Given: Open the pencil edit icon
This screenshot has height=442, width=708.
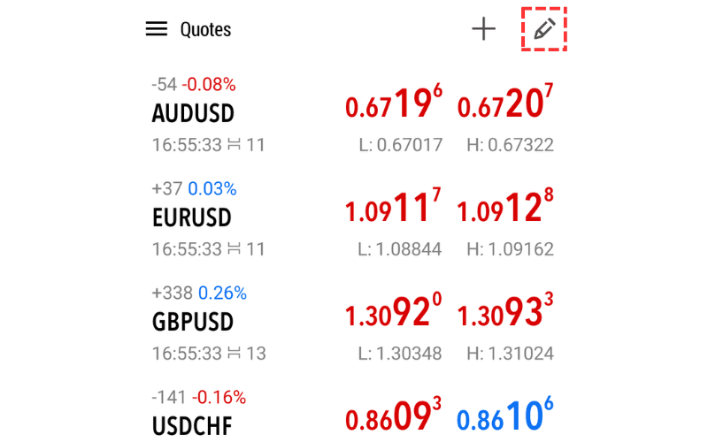Looking at the screenshot, I should [544, 29].
